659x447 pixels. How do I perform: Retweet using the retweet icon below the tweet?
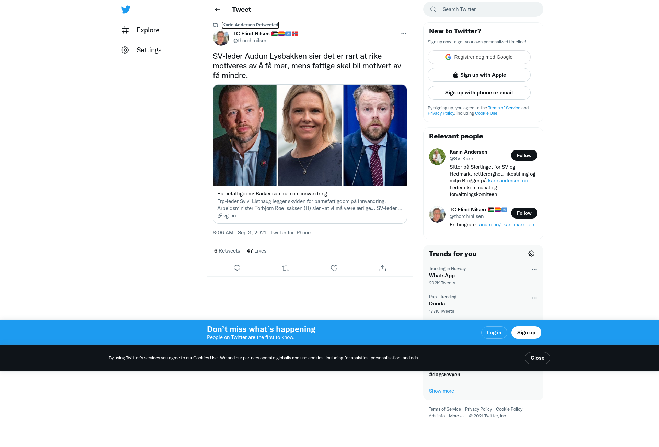point(286,268)
